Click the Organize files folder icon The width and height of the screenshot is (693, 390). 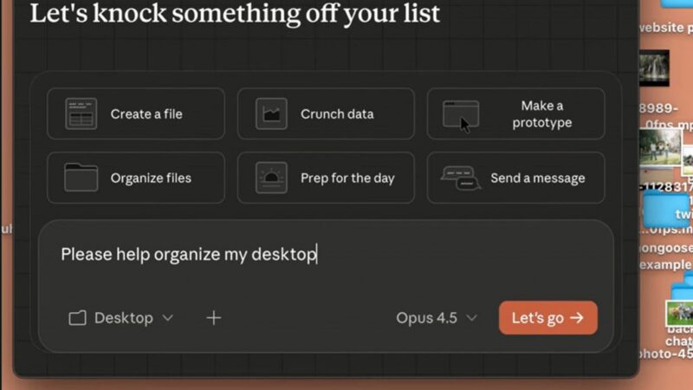pyautogui.click(x=81, y=178)
